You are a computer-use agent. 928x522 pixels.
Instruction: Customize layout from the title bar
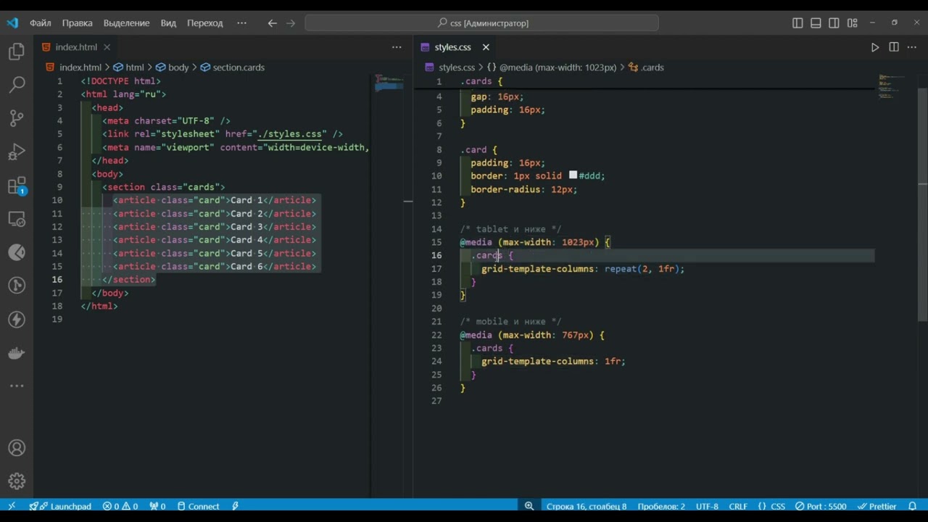[853, 23]
